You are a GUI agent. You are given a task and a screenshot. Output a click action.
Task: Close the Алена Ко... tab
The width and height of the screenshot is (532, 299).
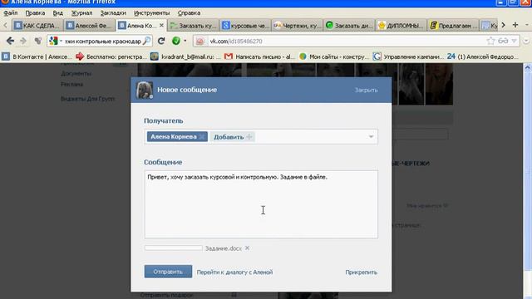coord(161,26)
